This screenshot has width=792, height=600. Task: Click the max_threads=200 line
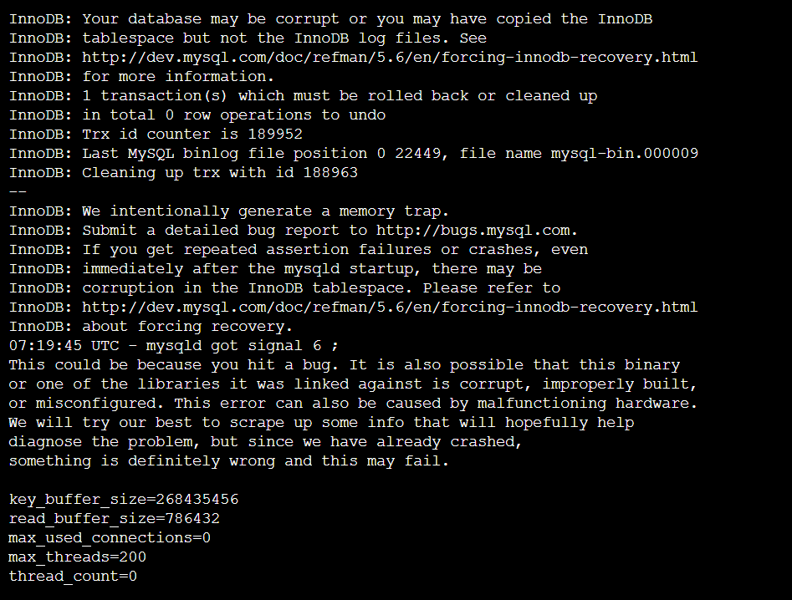tap(77, 557)
